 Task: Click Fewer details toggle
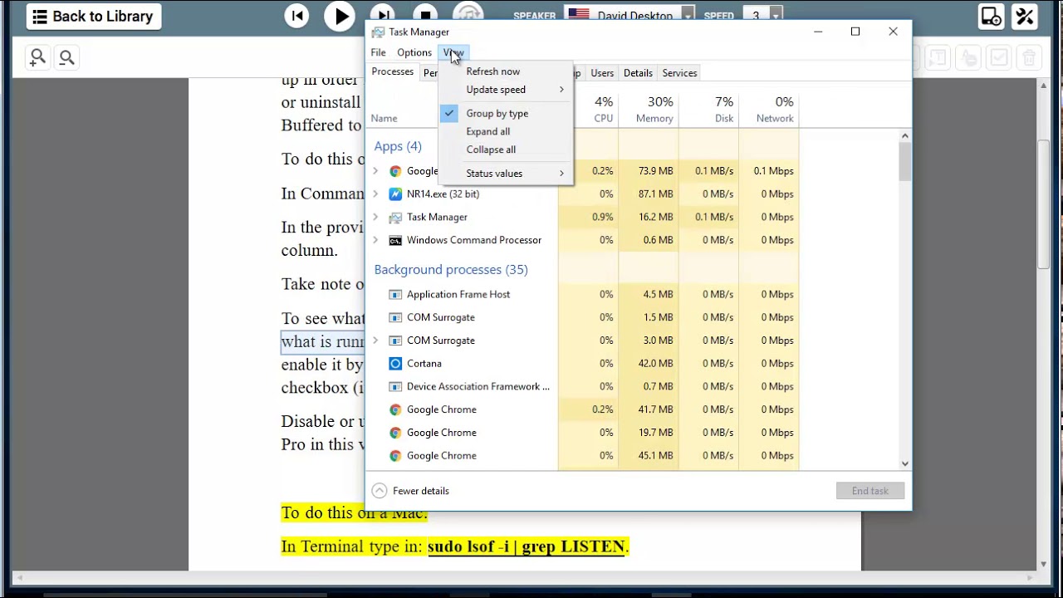(x=411, y=491)
